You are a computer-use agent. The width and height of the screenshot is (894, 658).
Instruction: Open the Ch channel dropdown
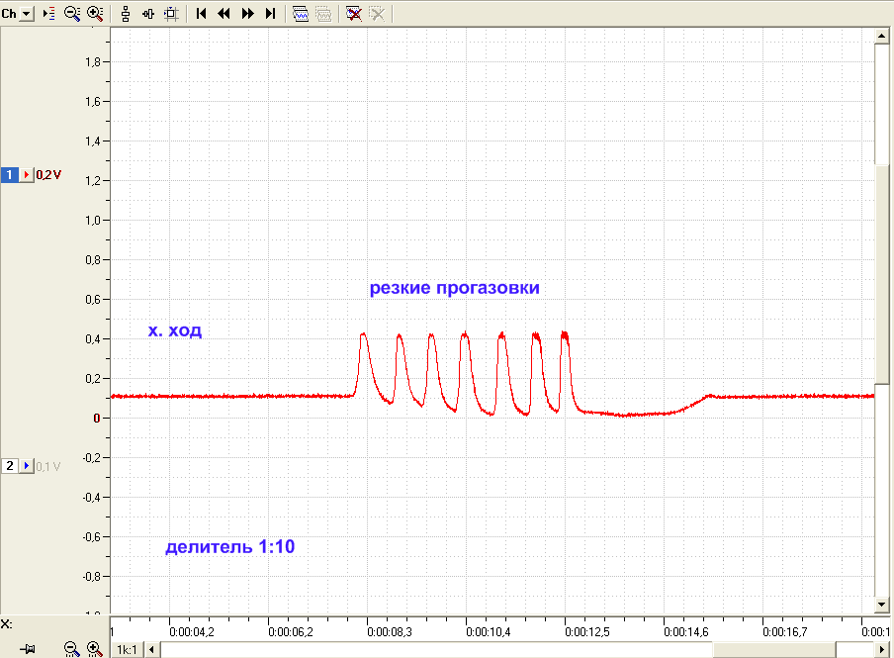pos(27,13)
